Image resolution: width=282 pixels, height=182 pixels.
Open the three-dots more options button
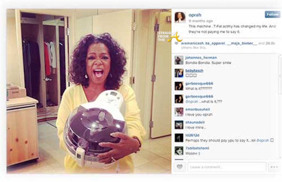point(274,167)
